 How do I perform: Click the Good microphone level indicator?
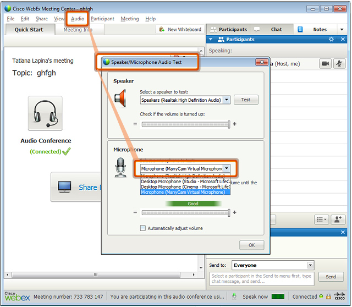pos(193,204)
